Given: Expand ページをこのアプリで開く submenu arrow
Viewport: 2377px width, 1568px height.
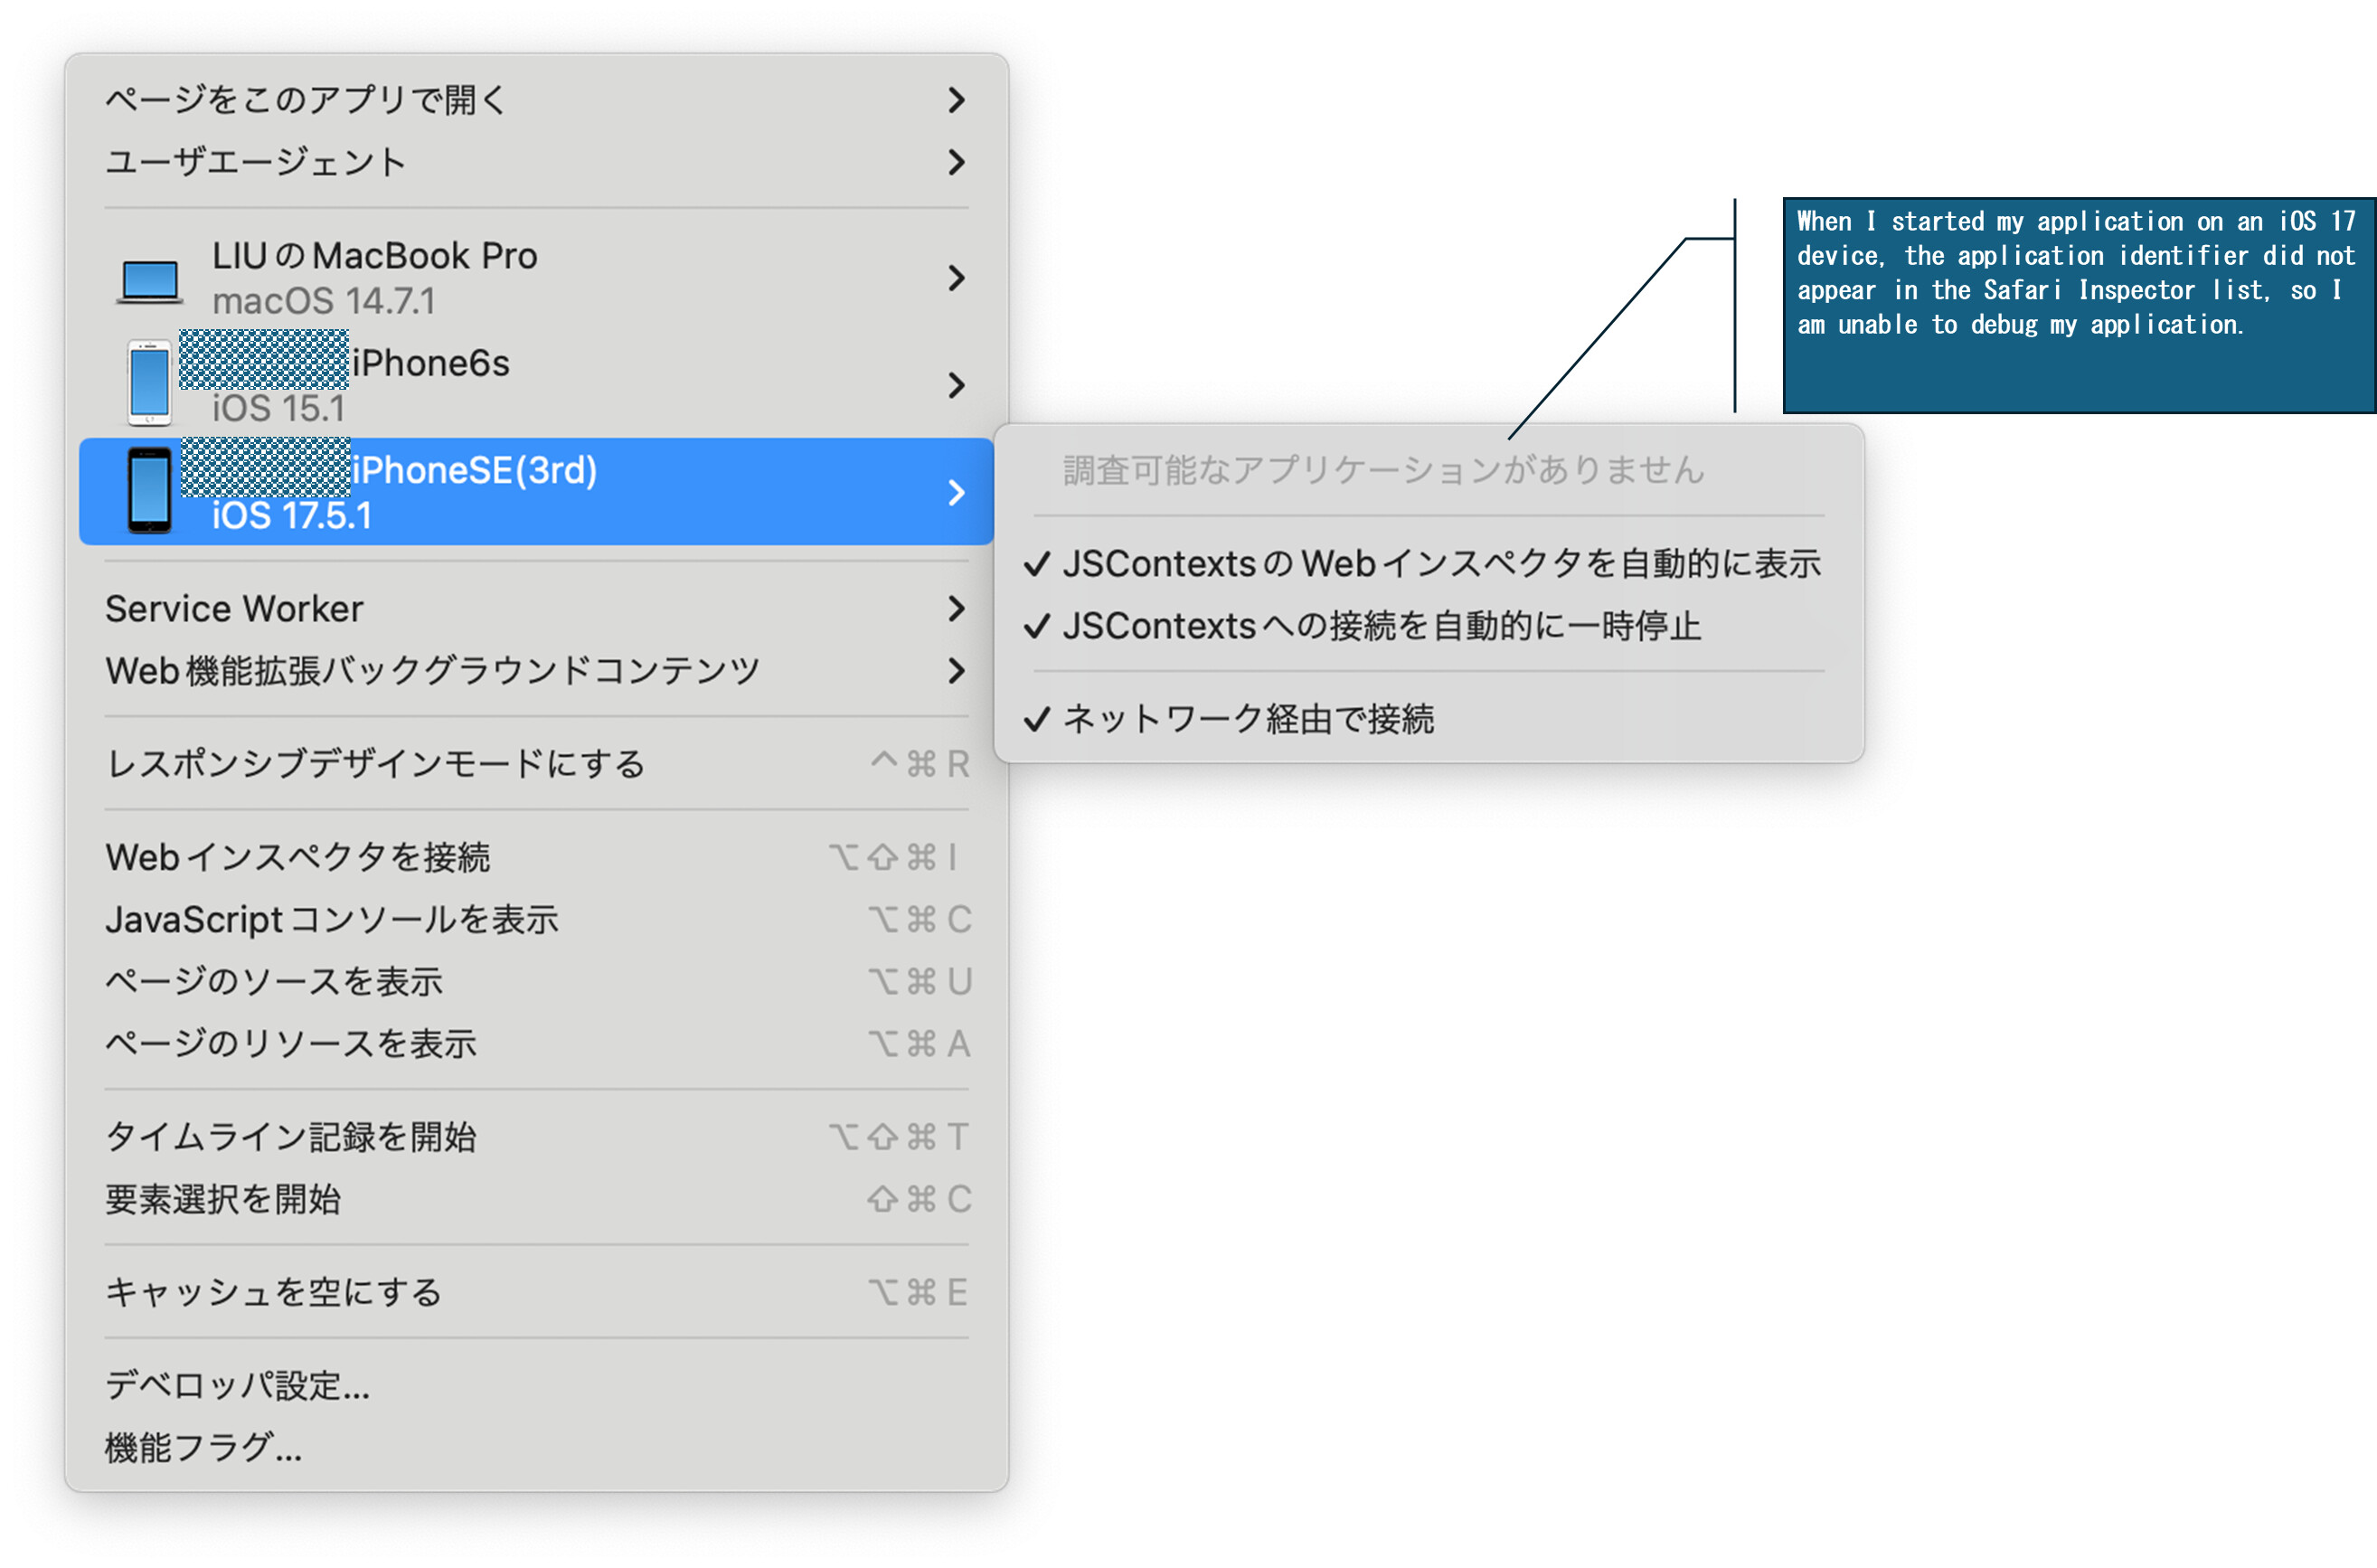Looking at the screenshot, I should pos(956,100).
